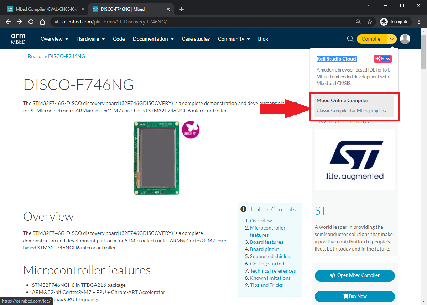Click the DISCO-F746NG page heading
The height and width of the screenshot is (305, 427).
tap(78, 85)
